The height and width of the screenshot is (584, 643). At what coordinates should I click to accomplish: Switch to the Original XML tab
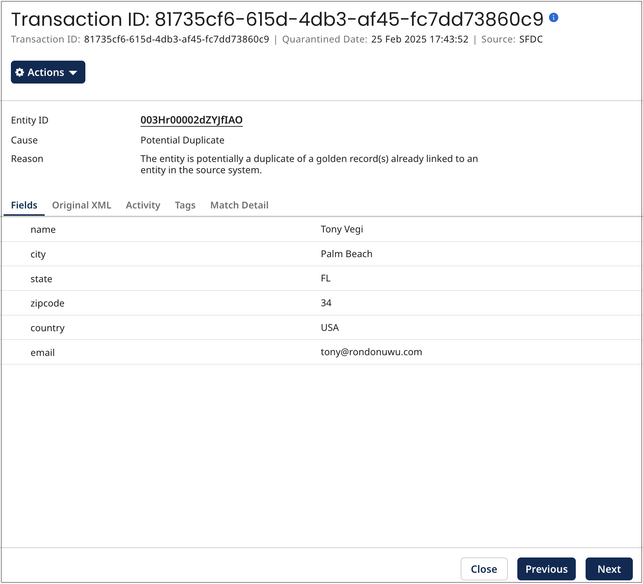pyautogui.click(x=82, y=205)
